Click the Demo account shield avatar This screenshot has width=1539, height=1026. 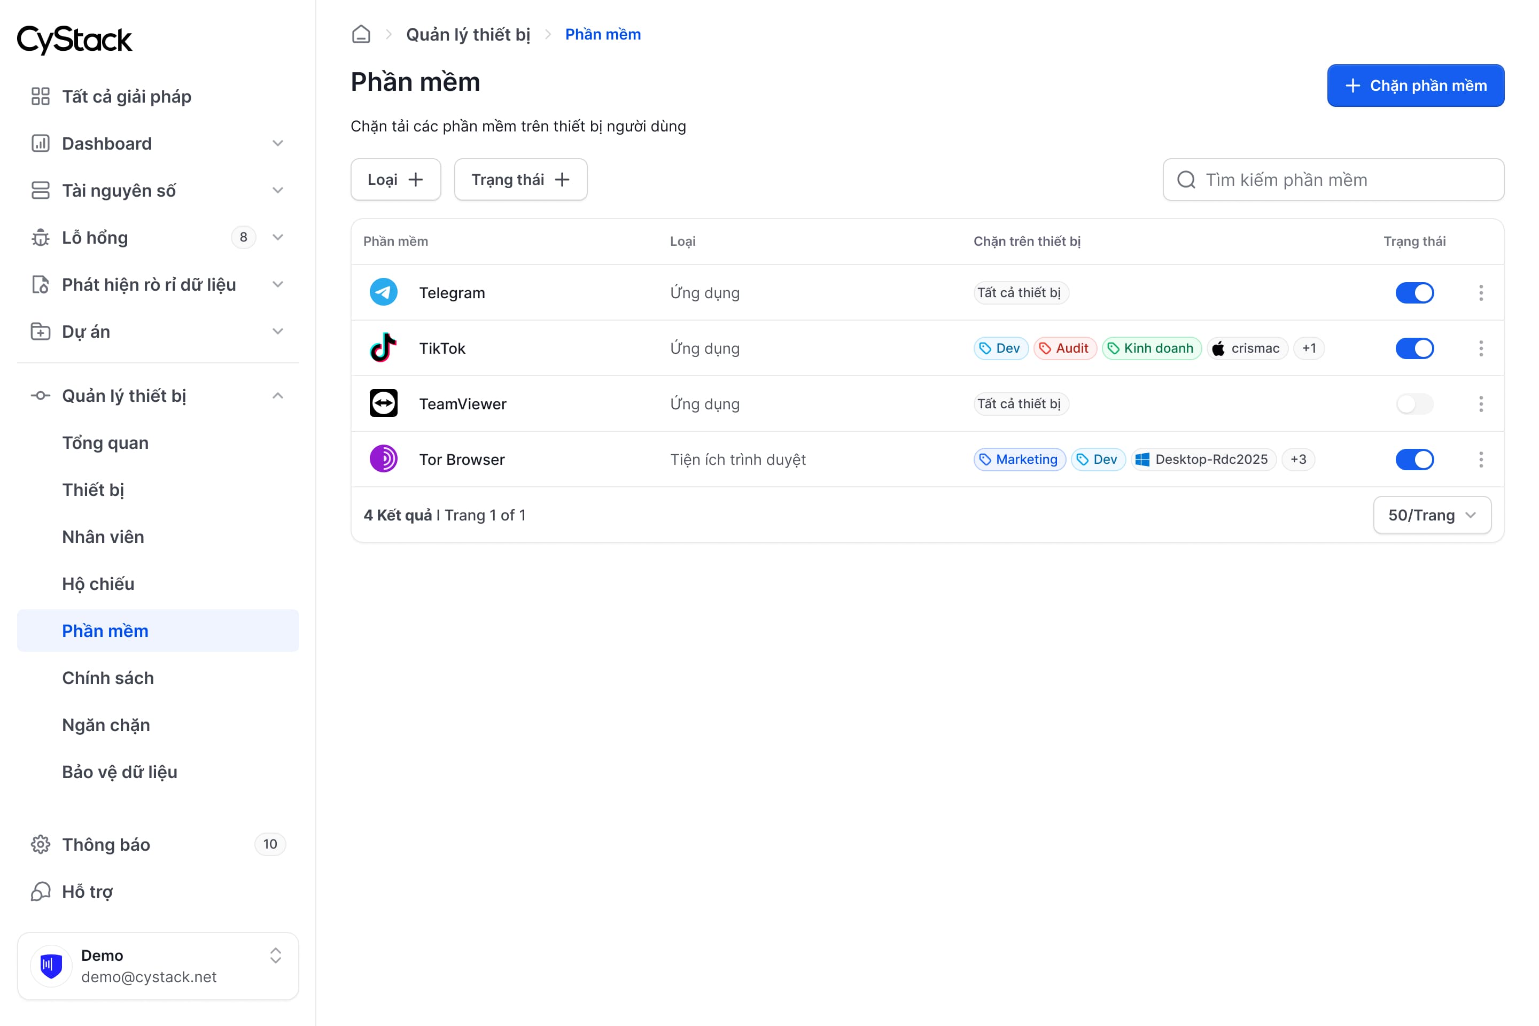pyautogui.click(x=51, y=966)
